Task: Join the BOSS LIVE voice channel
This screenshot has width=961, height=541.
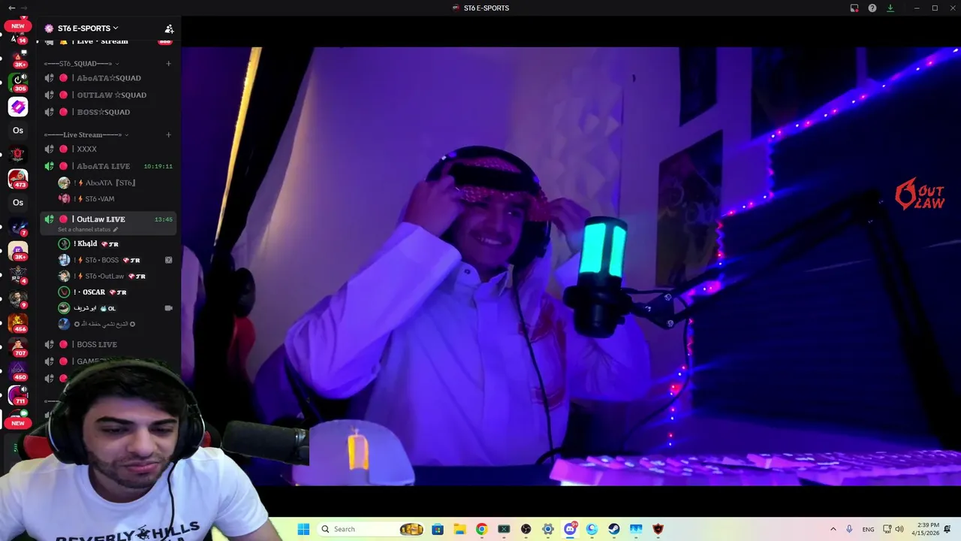Action: [x=109, y=344]
